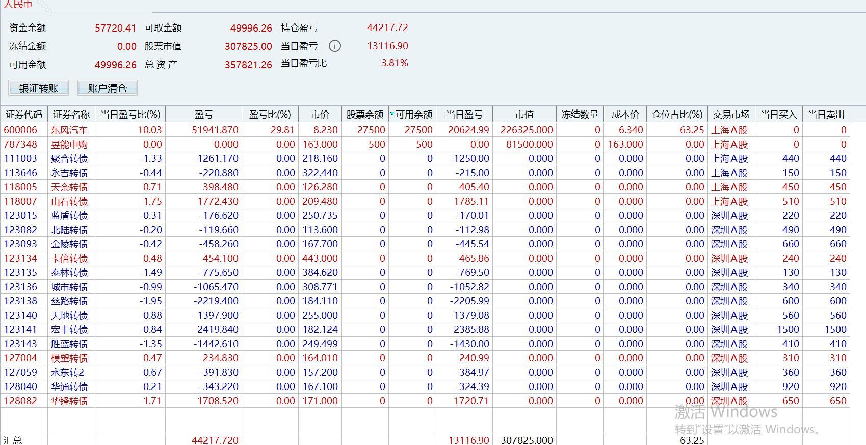Click the 总资产 value 357821.26

coord(248,65)
